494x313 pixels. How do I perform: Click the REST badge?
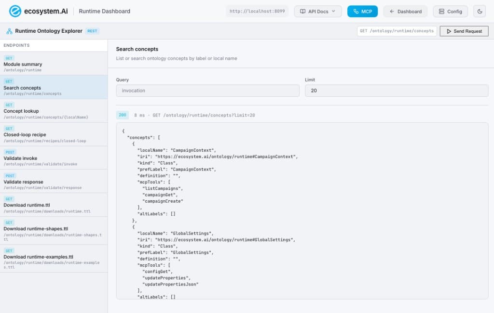(92, 31)
